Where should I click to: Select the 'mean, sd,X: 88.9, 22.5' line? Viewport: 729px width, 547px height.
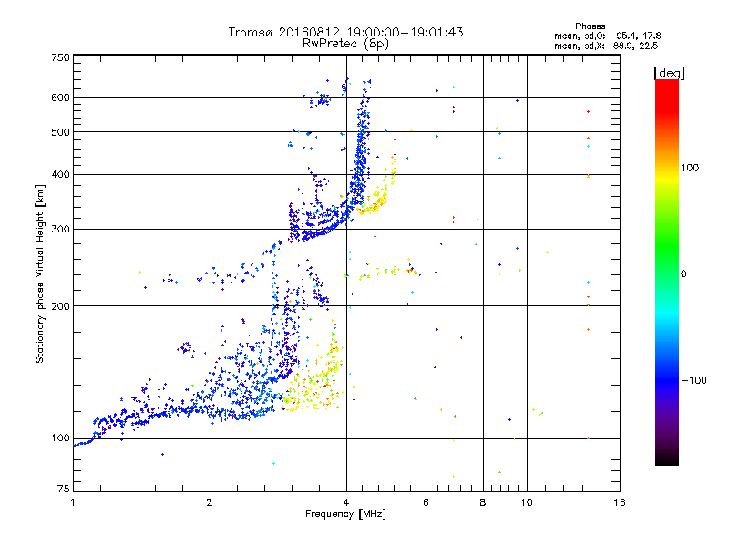606,46
